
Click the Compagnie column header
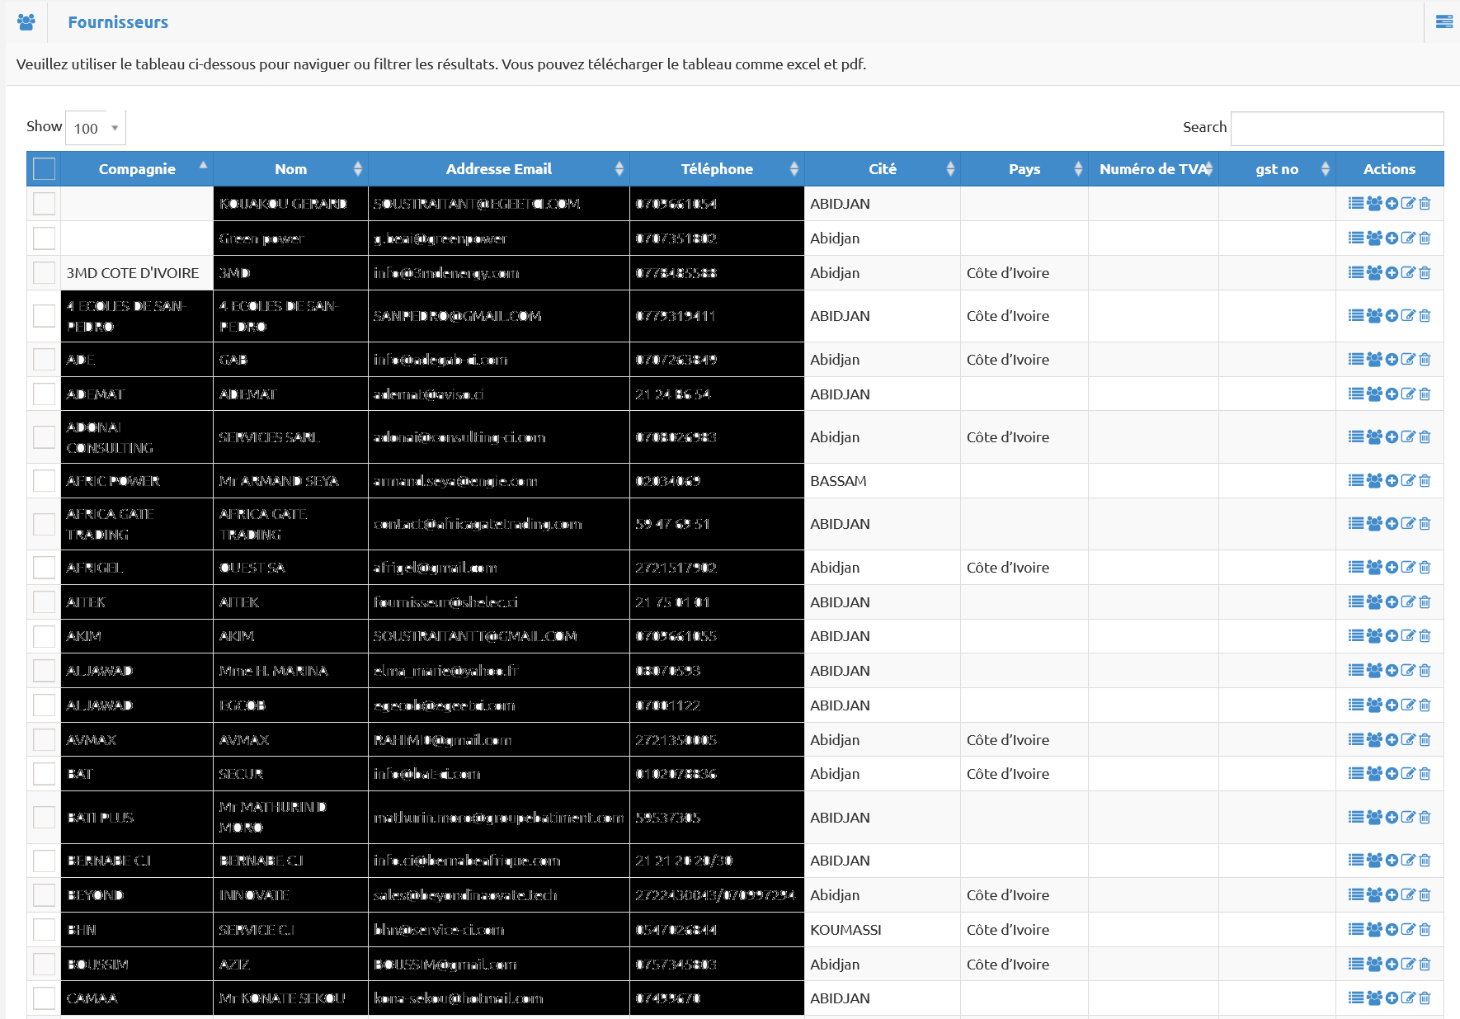(137, 169)
